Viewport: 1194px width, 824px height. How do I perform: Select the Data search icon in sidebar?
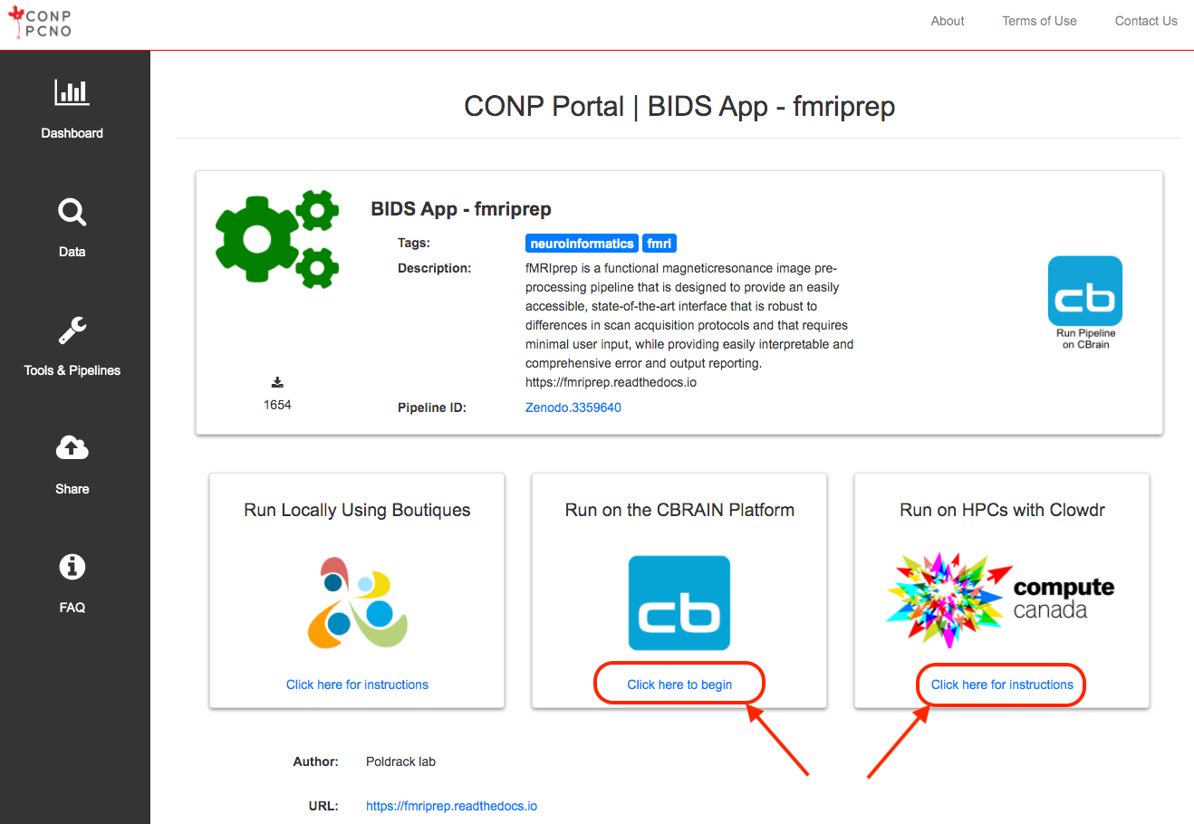(x=72, y=212)
